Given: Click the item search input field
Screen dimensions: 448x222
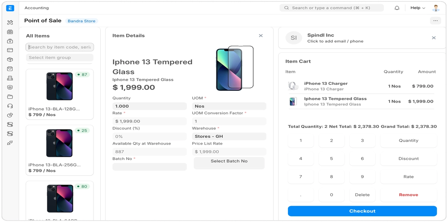Looking at the screenshot, I should [60, 47].
